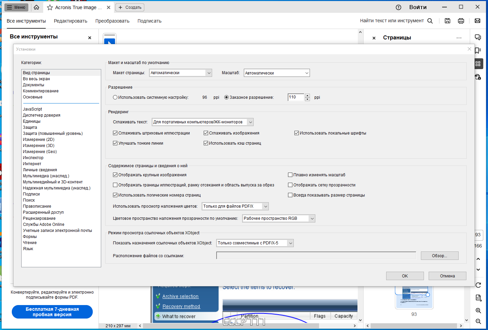Click the zoom in icon at bottom right
The height and width of the screenshot is (330, 488).
[x=478, y=310]
